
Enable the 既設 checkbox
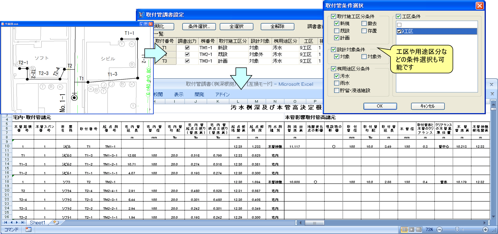337,31
